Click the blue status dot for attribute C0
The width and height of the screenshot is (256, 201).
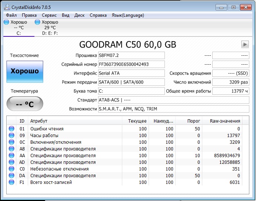coord(11,169)
